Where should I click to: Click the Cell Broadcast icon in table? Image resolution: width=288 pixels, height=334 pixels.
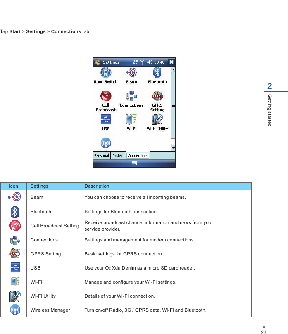[x=15, y=226]
